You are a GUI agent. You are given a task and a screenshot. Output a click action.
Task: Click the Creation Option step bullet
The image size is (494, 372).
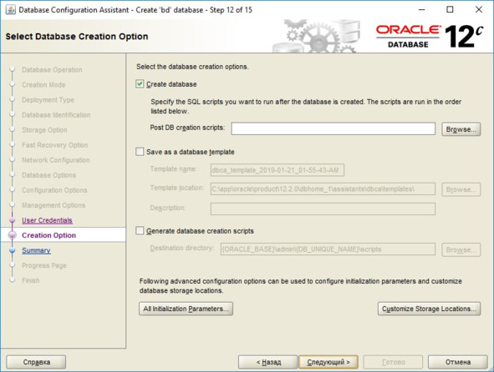13,235
